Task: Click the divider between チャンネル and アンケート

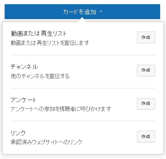Action: (83, 88)
